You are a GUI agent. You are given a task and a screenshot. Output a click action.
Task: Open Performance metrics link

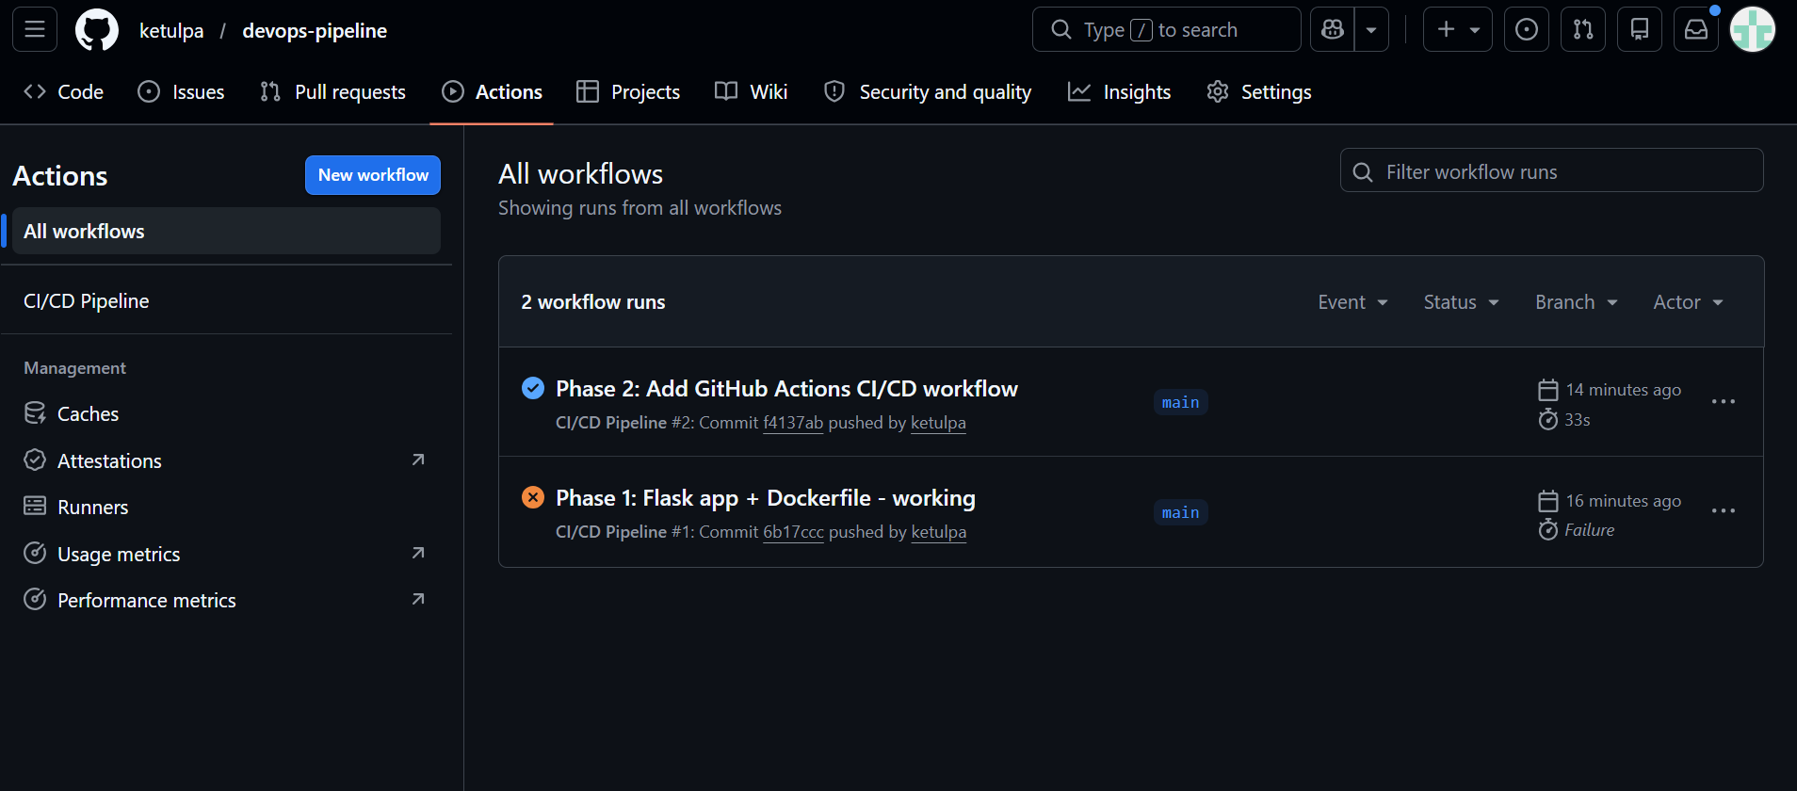[x=226, y=600]
